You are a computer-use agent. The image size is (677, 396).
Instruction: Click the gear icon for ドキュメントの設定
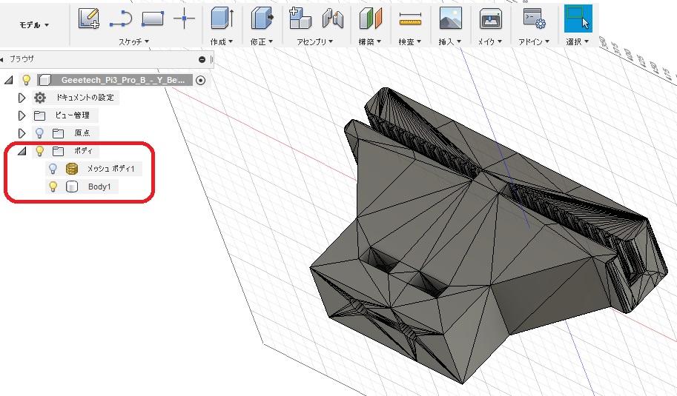coord(40,98)
